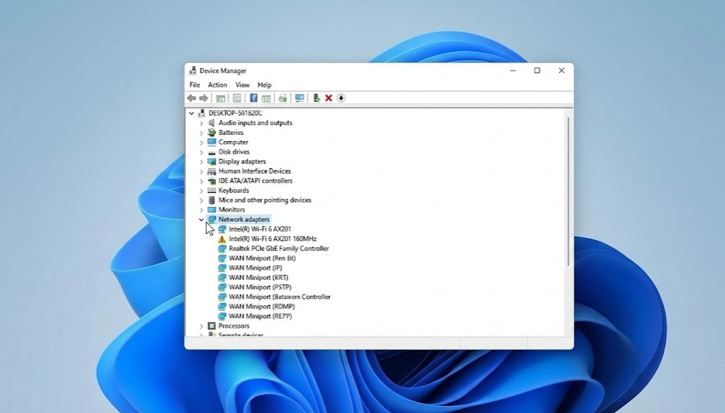725x413 pixels.
Task: Select "WAN Miniport (IP)"
Action: (256, 268)
